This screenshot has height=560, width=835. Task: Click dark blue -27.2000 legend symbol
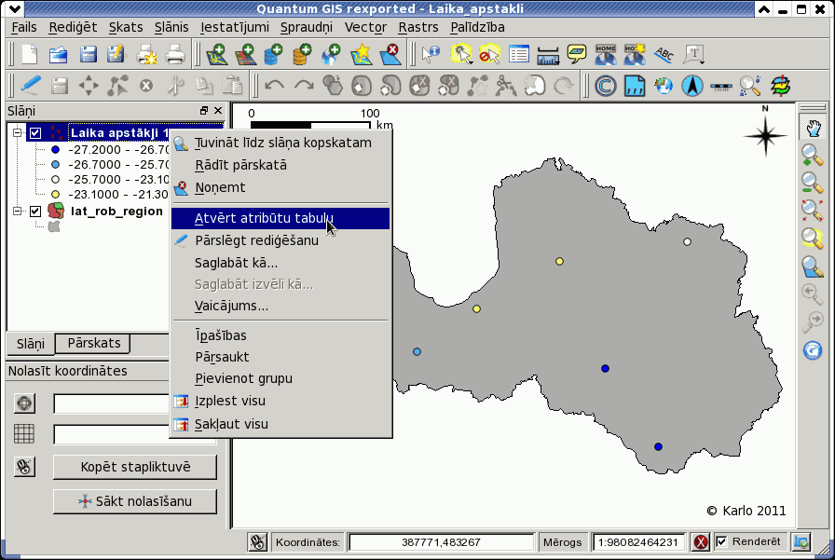(55, 150)
